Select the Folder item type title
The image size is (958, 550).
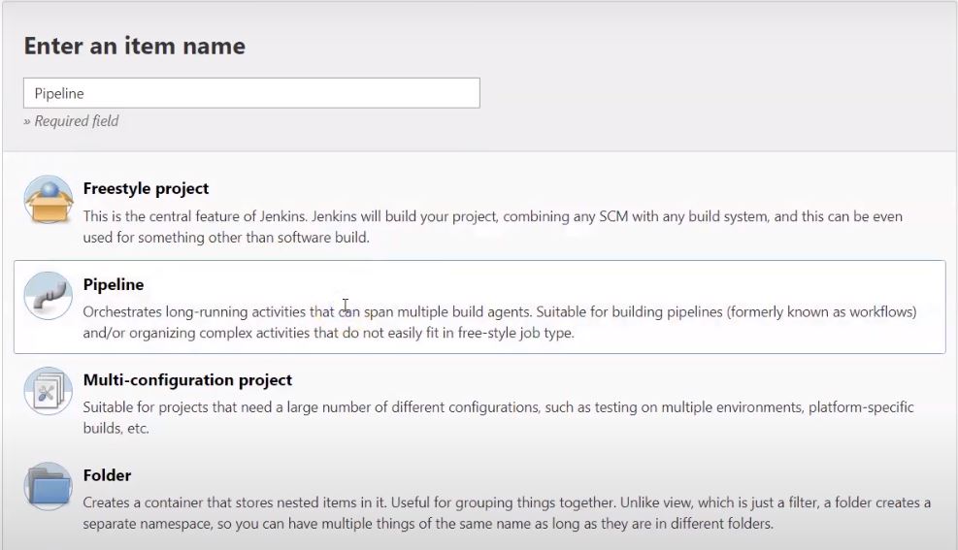[x=107, y=475]
